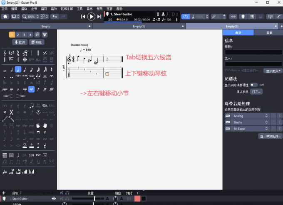Toggle multi-voice editing icon
Image resolution: width=283 pixels, height=205 pixels.
(37, 34)
